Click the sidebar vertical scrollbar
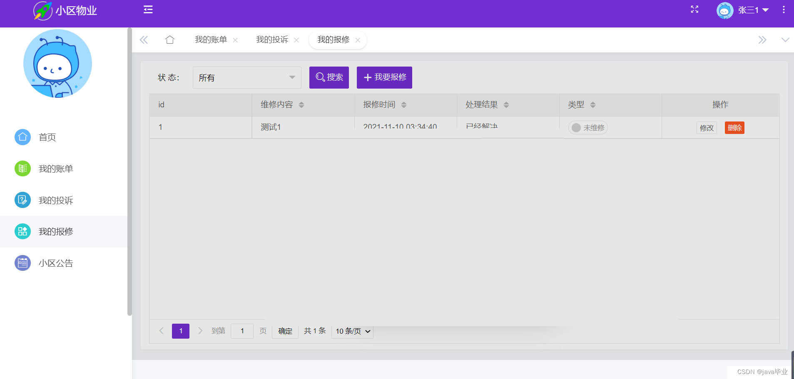 129,171
